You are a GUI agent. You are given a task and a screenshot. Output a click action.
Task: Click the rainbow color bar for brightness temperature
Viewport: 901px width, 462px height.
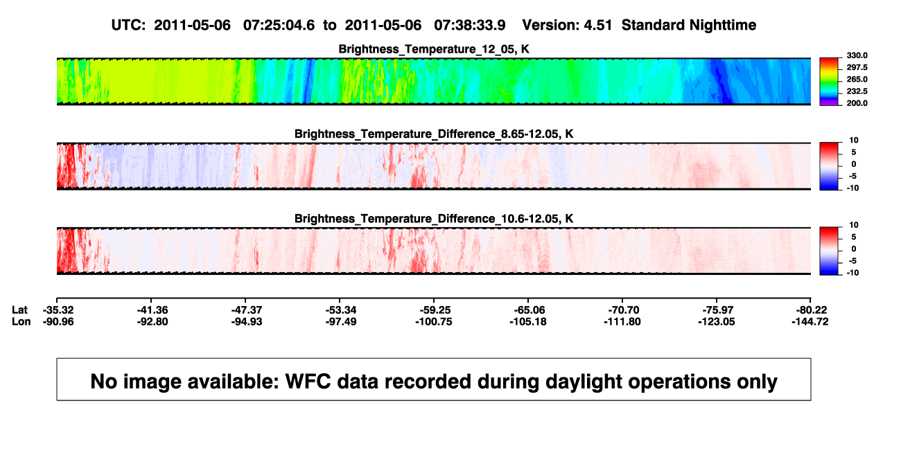tap(830, 82)
